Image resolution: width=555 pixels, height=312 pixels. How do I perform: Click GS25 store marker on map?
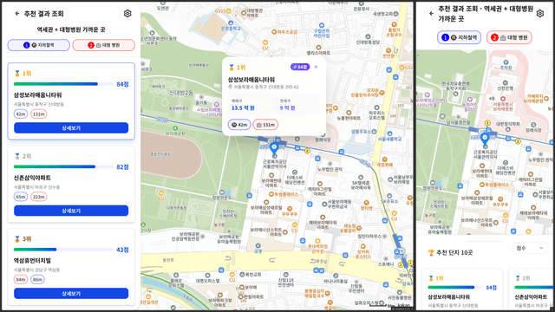[228, 11]
